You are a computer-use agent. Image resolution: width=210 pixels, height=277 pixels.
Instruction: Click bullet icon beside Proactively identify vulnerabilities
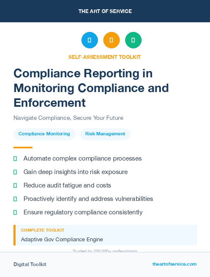click(15, 199)
